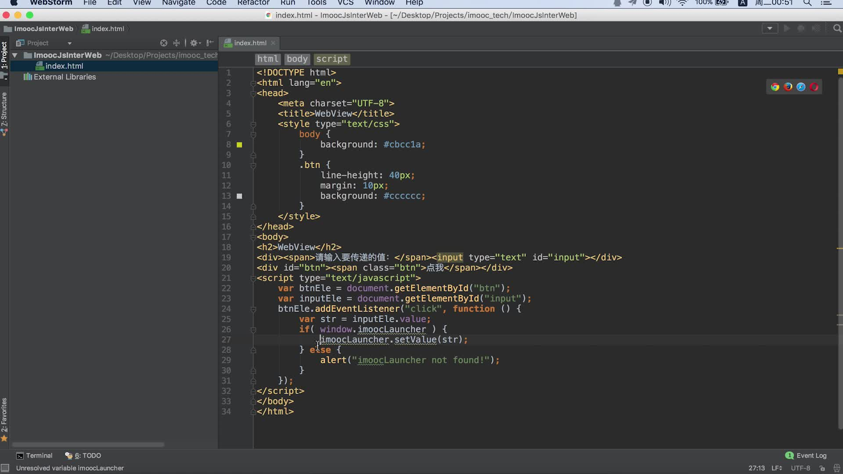Click the #cbcc1a color swatch in gutter
The image size is (843, 474).
pos(239,145)
